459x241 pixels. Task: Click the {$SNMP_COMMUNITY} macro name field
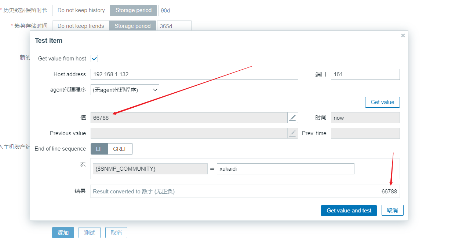[150, 169]
